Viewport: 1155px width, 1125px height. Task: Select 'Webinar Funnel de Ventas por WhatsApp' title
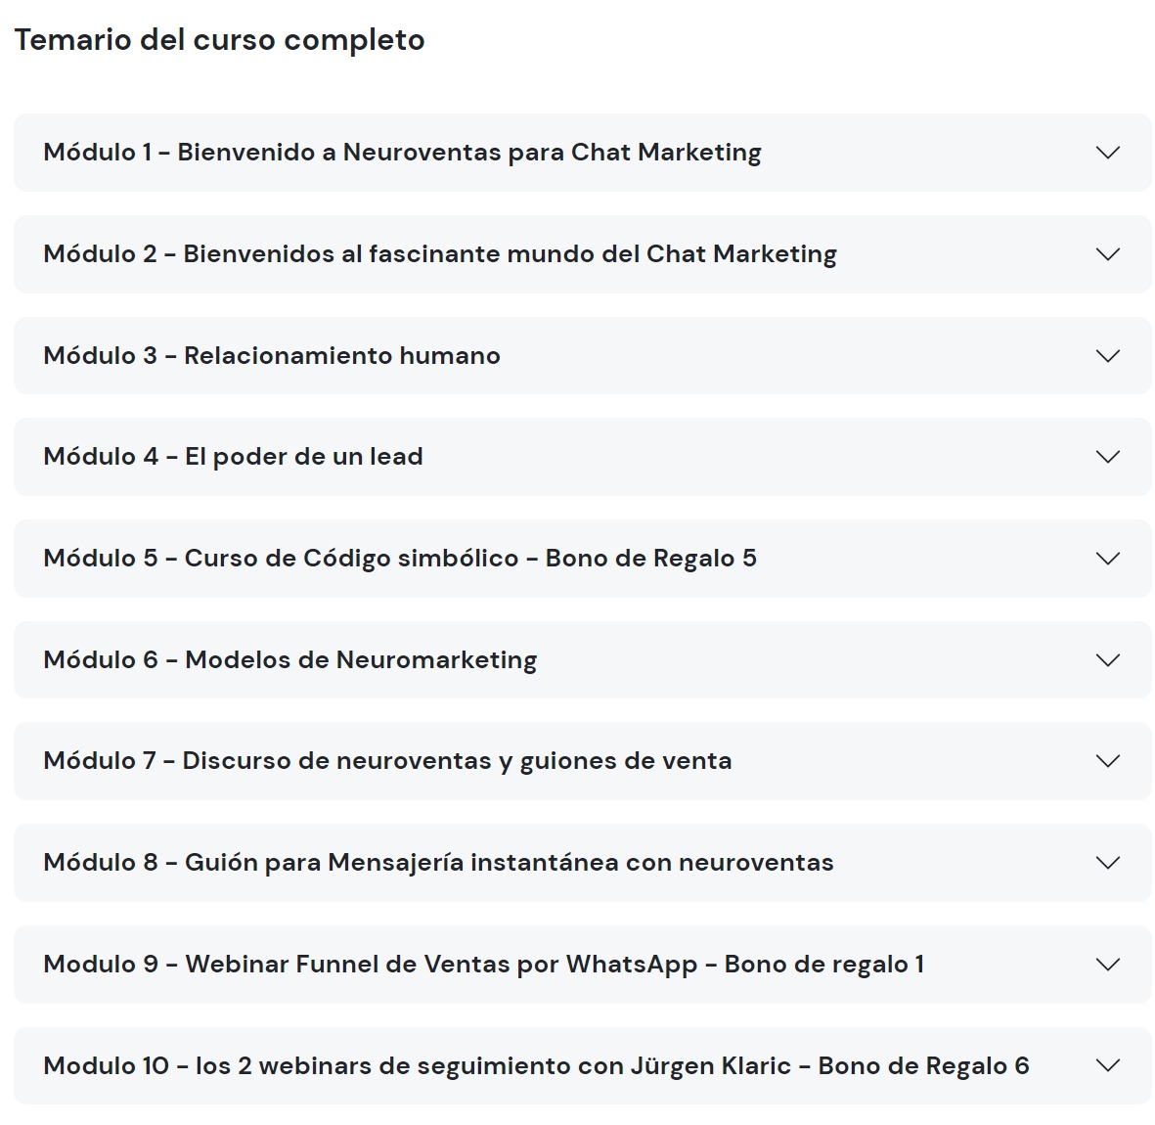pos(441,965)
